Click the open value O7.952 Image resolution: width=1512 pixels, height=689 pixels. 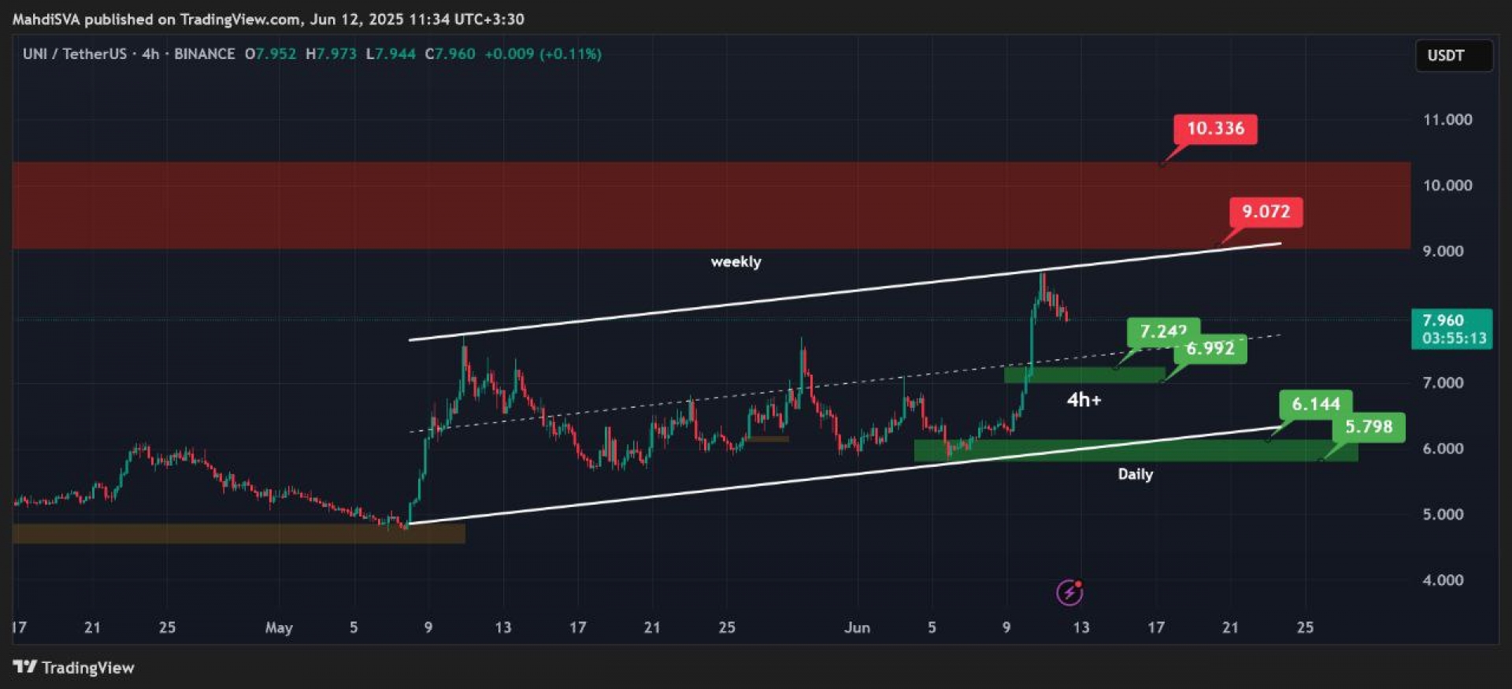point(270,54)
